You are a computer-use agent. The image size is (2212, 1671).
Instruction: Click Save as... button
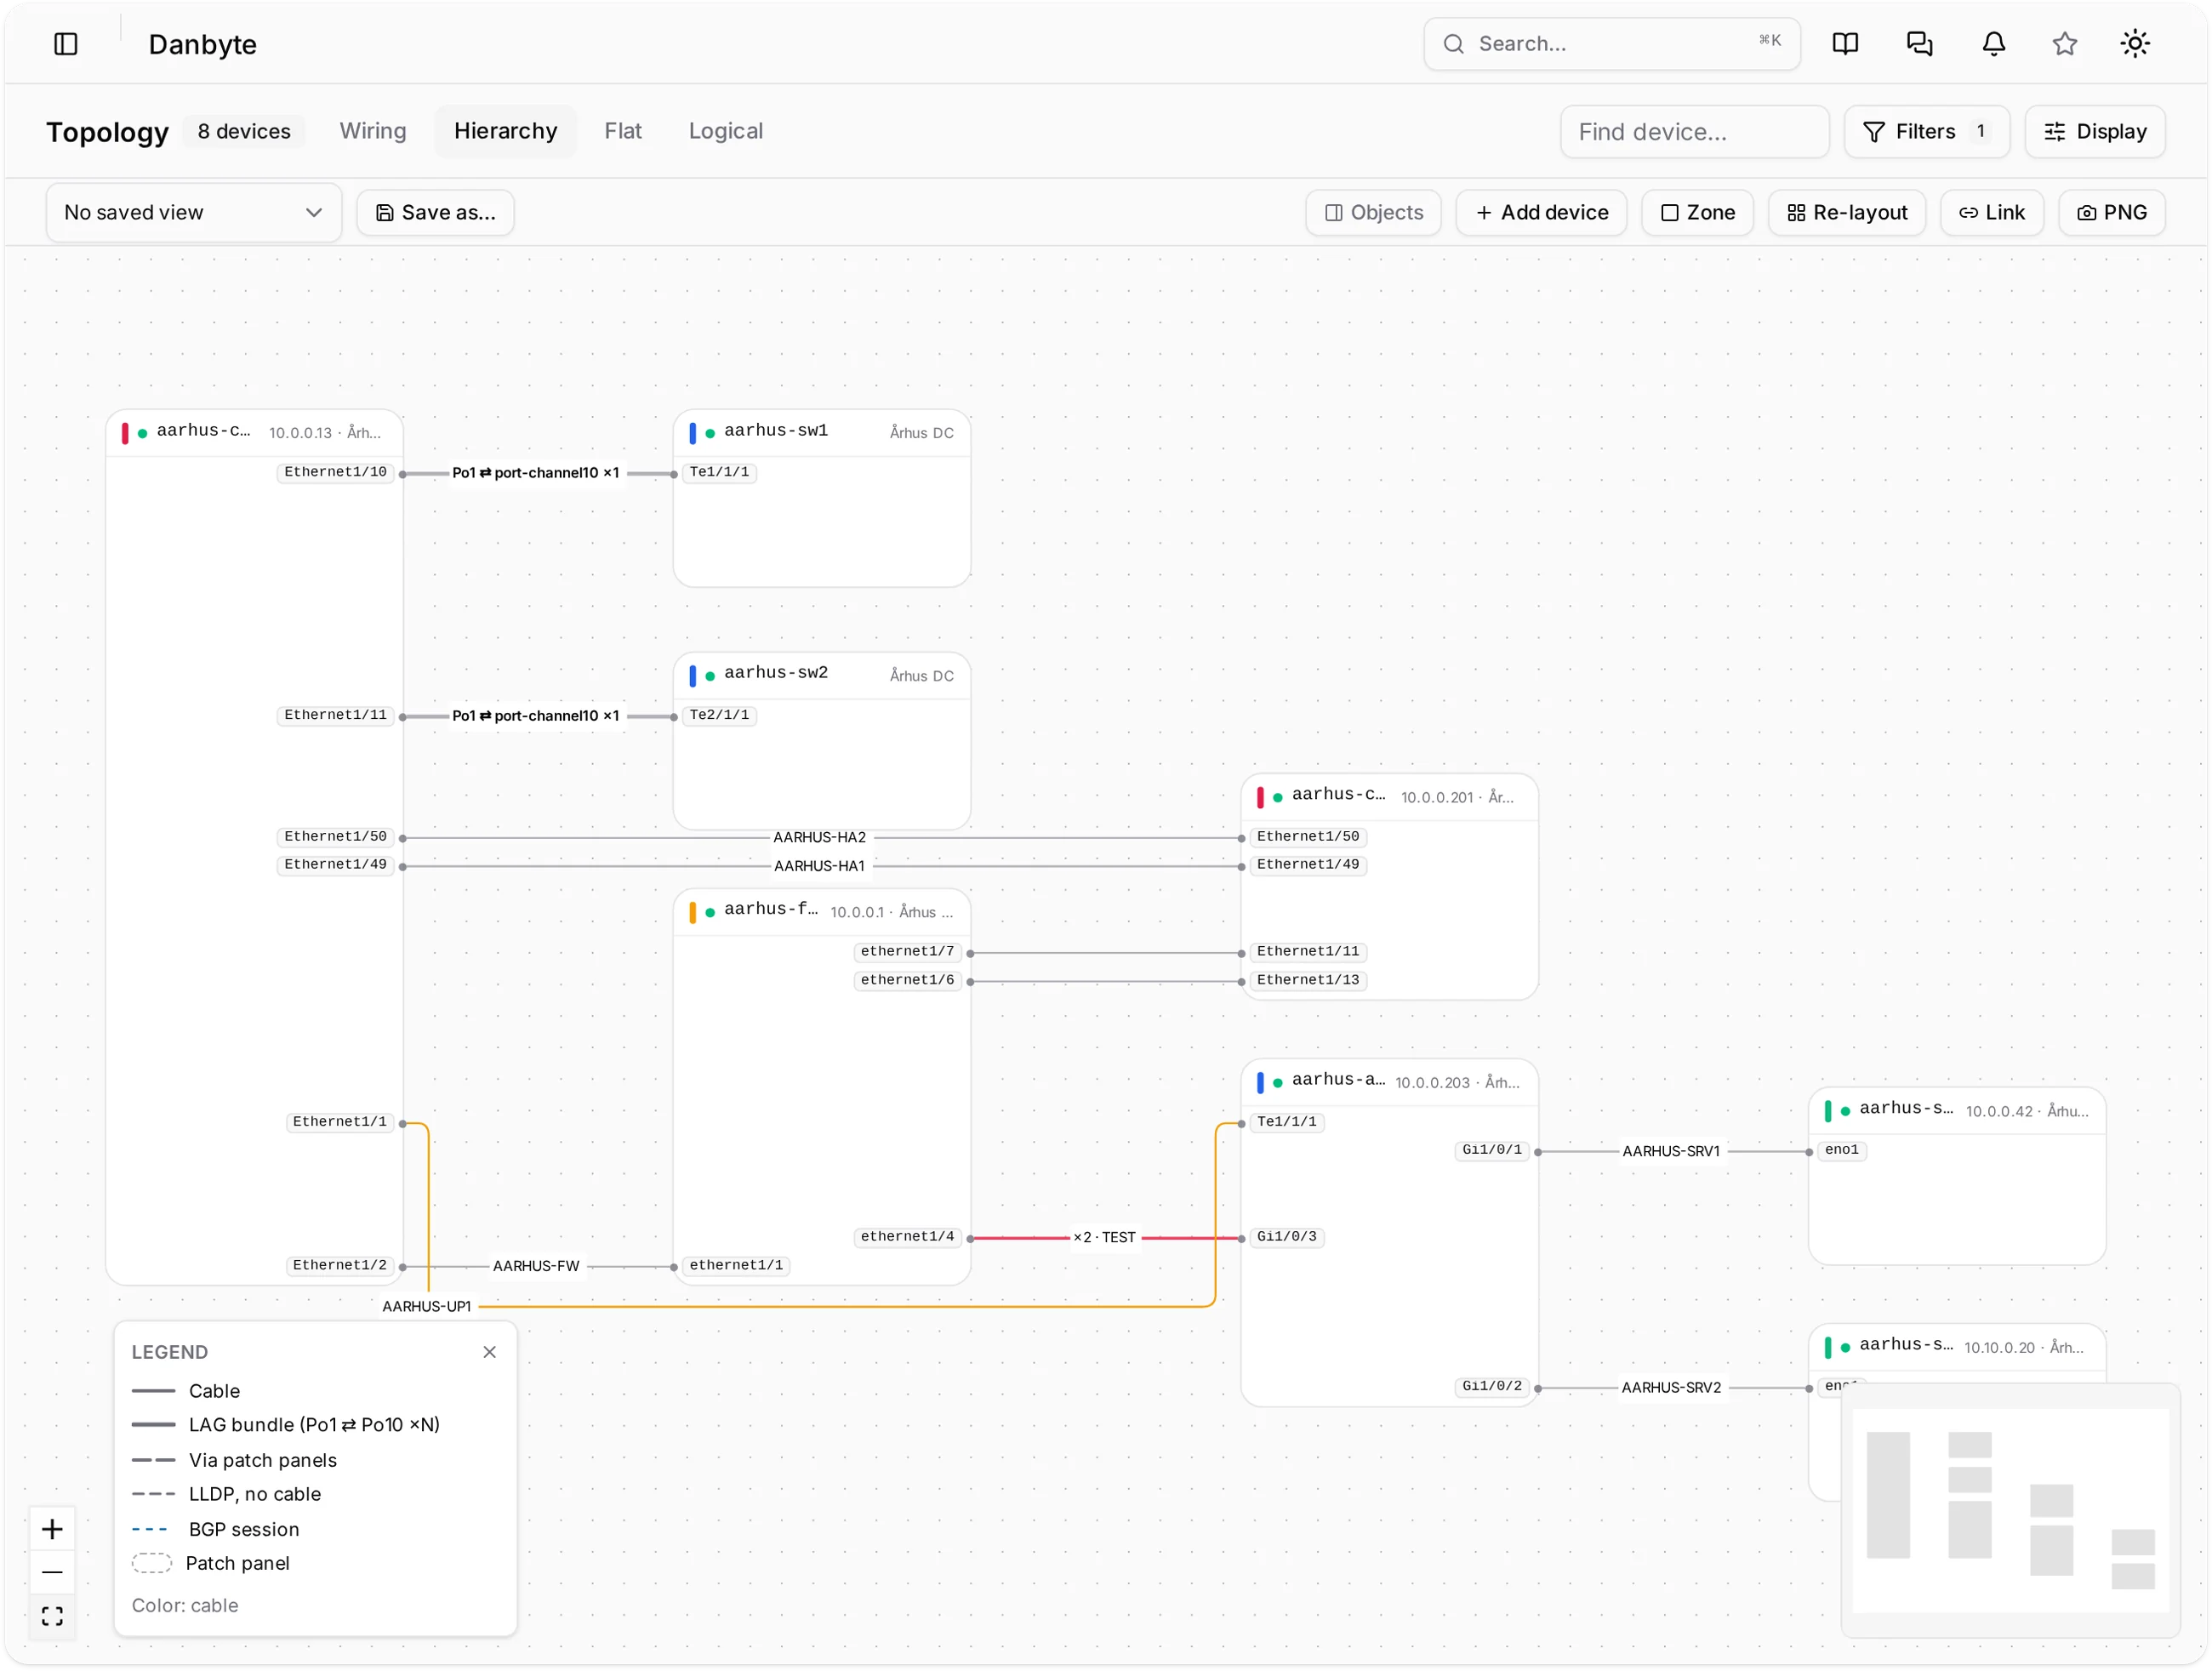click(435, 213)
